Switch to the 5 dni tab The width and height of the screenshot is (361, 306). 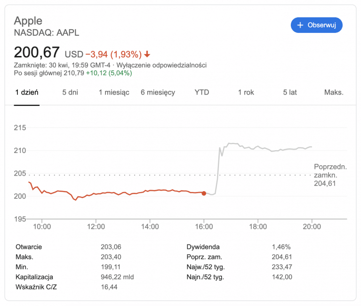(70, 92)
